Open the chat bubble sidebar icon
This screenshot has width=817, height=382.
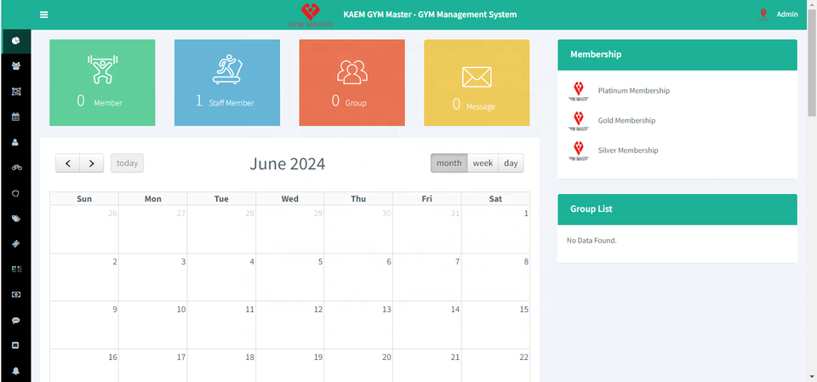(x=15, y=321)
